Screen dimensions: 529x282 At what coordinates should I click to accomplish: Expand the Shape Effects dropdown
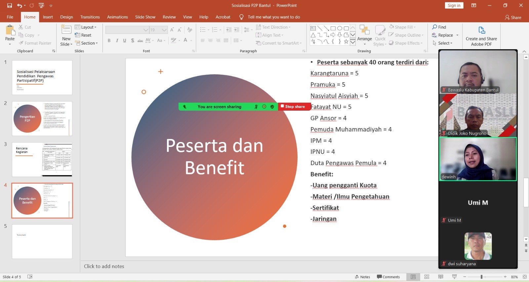coord(406,43)
